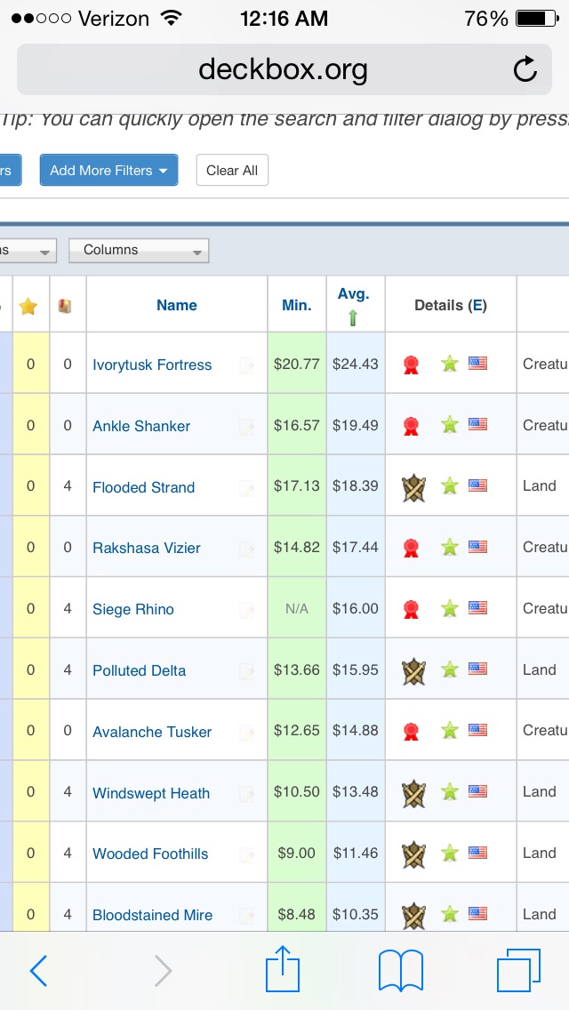569x1010 pixels.
Task: Open Safari bookmarks book icon
Action: pyautogui.click(x=400, y=970)
